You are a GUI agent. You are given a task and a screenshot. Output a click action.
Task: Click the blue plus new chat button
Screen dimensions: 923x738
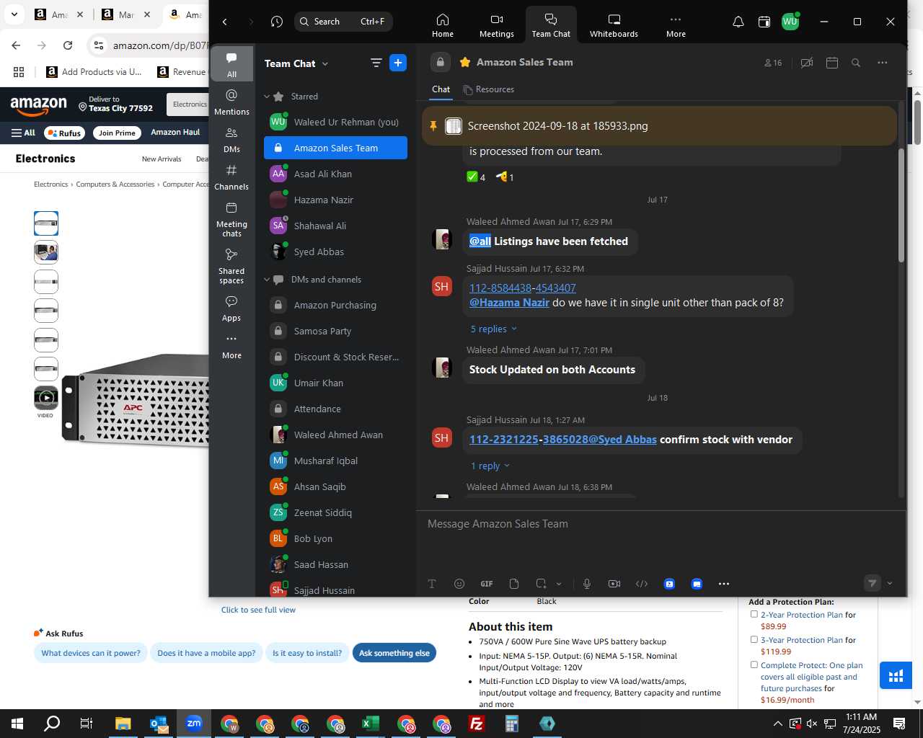tap(398, 63)
